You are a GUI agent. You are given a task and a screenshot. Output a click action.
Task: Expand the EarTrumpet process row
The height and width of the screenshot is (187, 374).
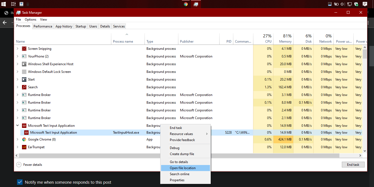click(x=18, y=147)
